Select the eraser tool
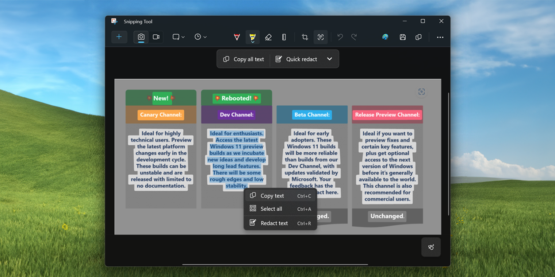This screenshot has width=555, height=277. [x=268, y=37]
